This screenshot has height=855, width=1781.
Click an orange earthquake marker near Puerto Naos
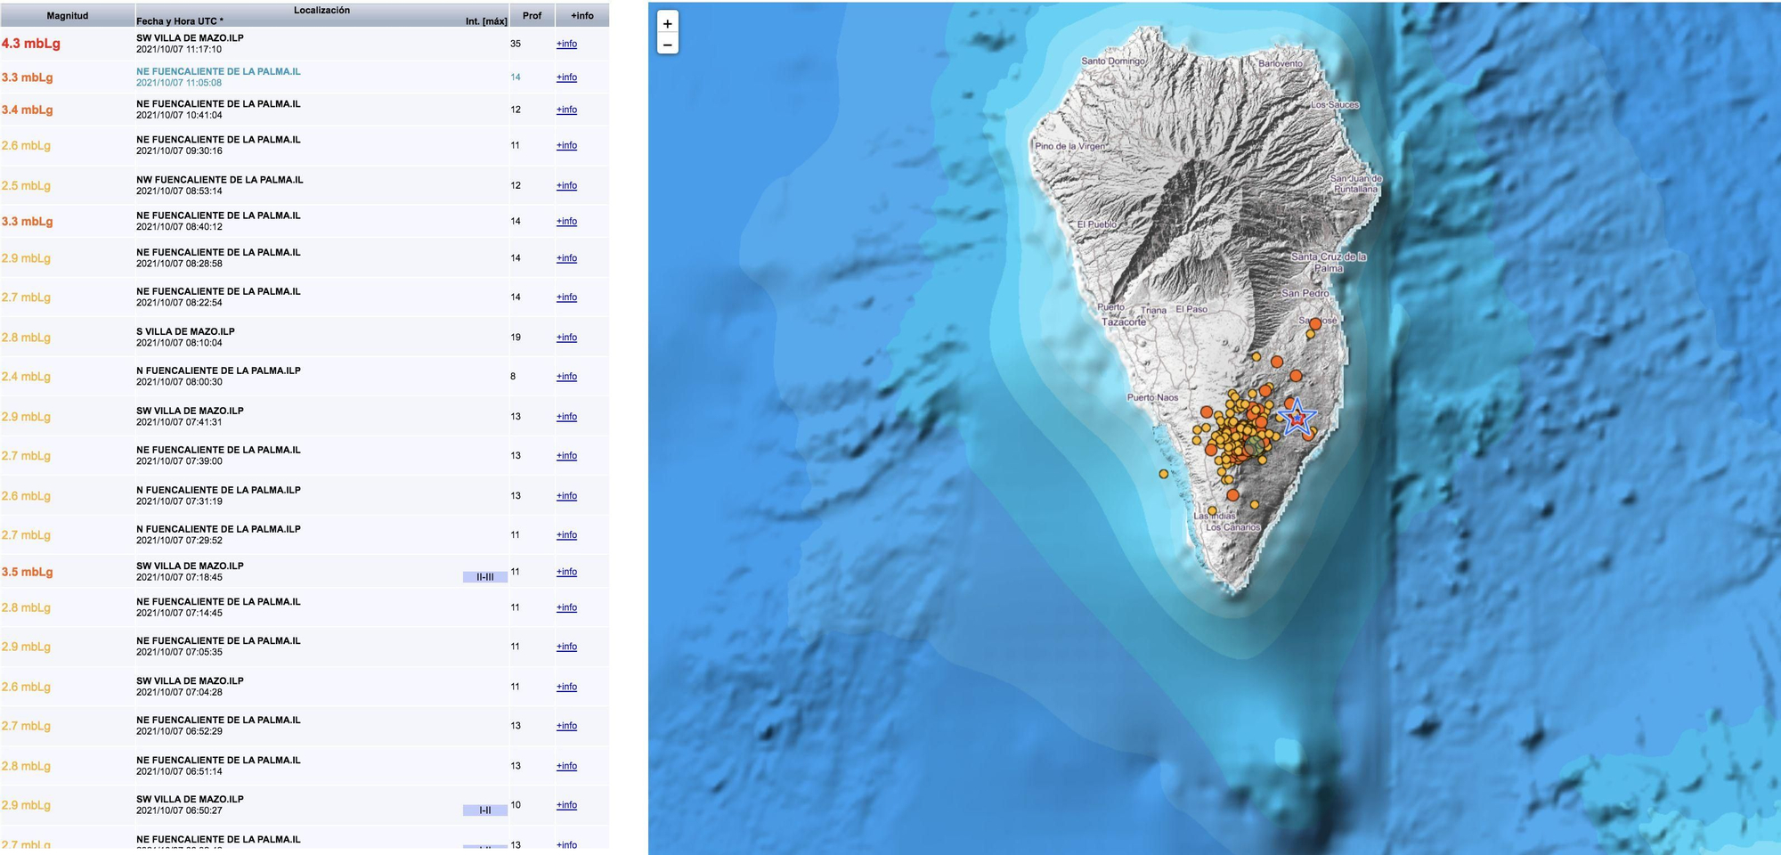coord(1206,413)
